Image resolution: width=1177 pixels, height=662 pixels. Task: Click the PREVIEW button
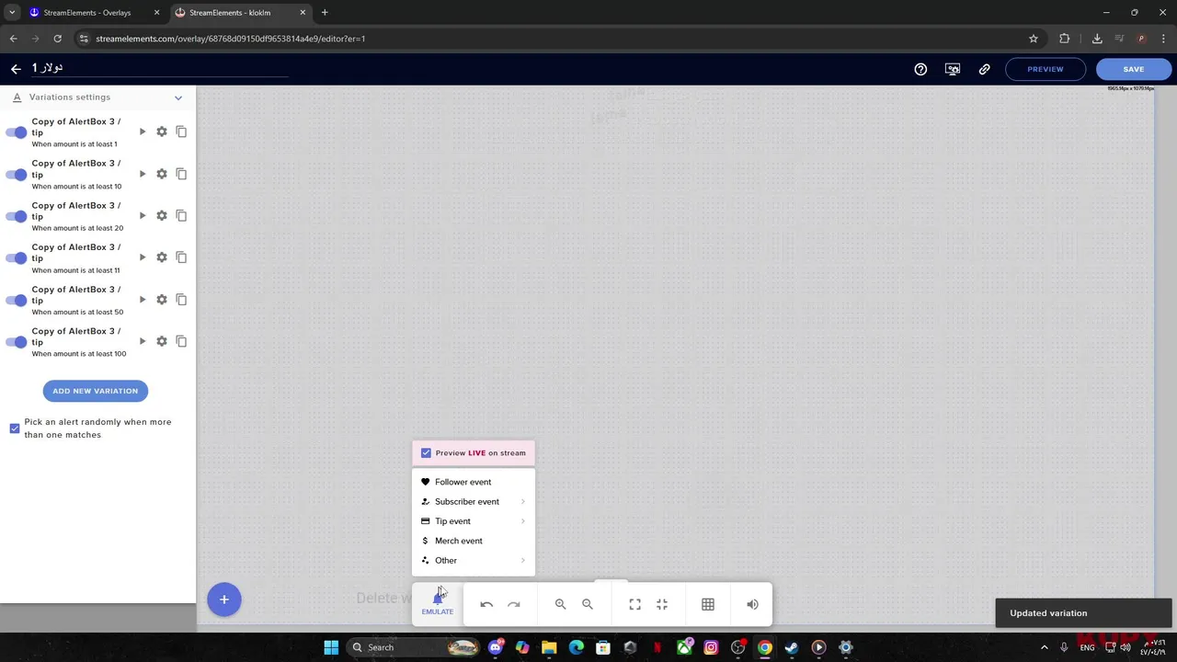pyautogui.click(x=1046, y=69)
